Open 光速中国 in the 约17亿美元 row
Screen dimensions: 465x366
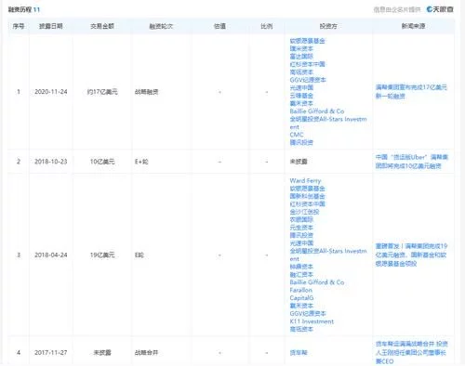301,87
